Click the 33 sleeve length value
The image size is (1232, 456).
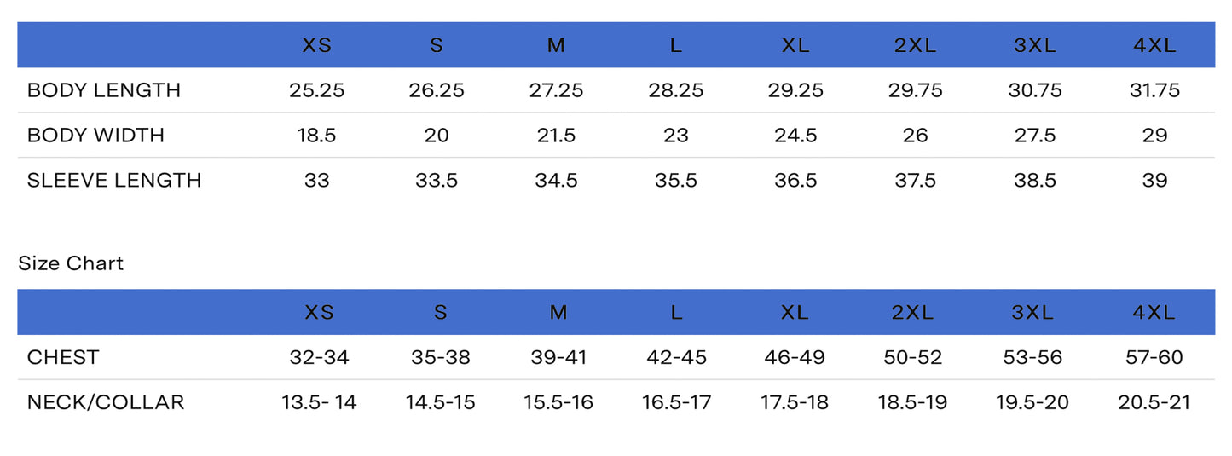[316, 181]
